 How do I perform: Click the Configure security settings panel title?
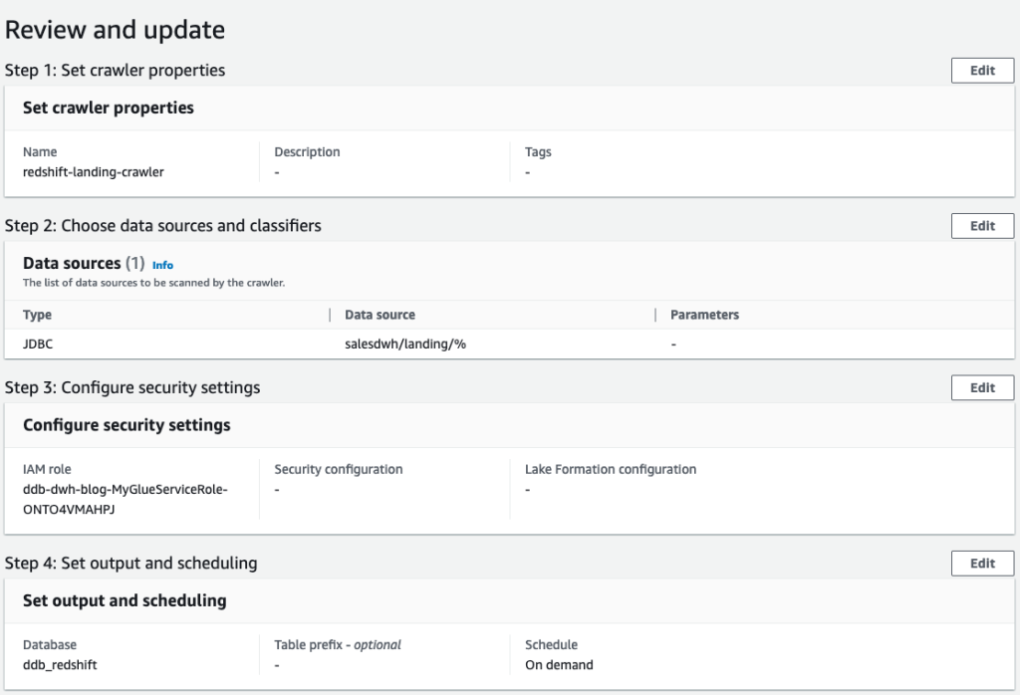(x=127, y=425)
